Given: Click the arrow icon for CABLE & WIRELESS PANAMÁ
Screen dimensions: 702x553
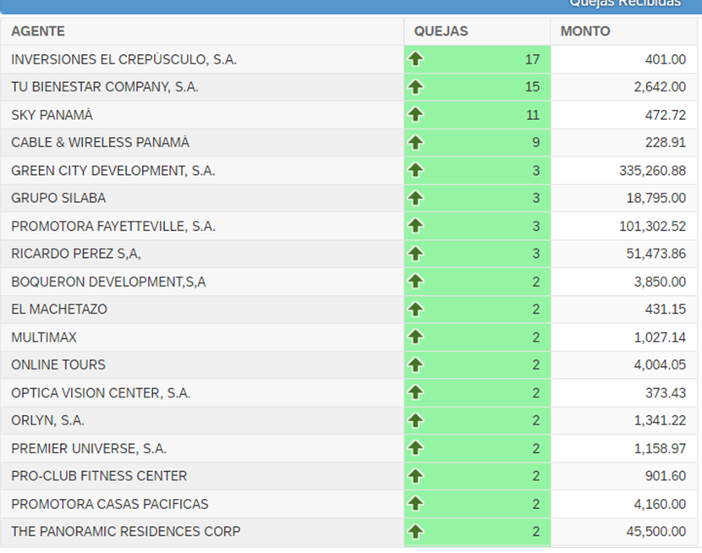Looking at the screenshot, I should 416,142.
